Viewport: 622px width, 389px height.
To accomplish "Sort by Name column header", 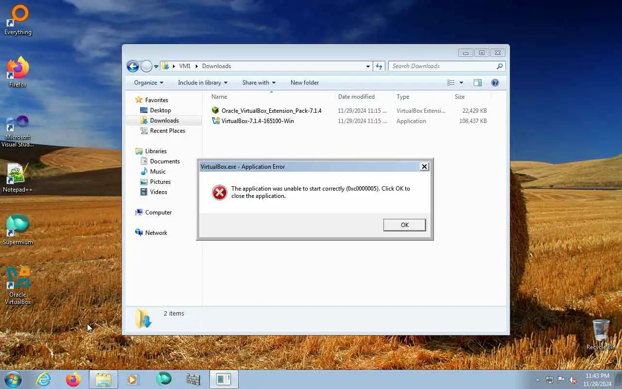I will coord(271,97).
